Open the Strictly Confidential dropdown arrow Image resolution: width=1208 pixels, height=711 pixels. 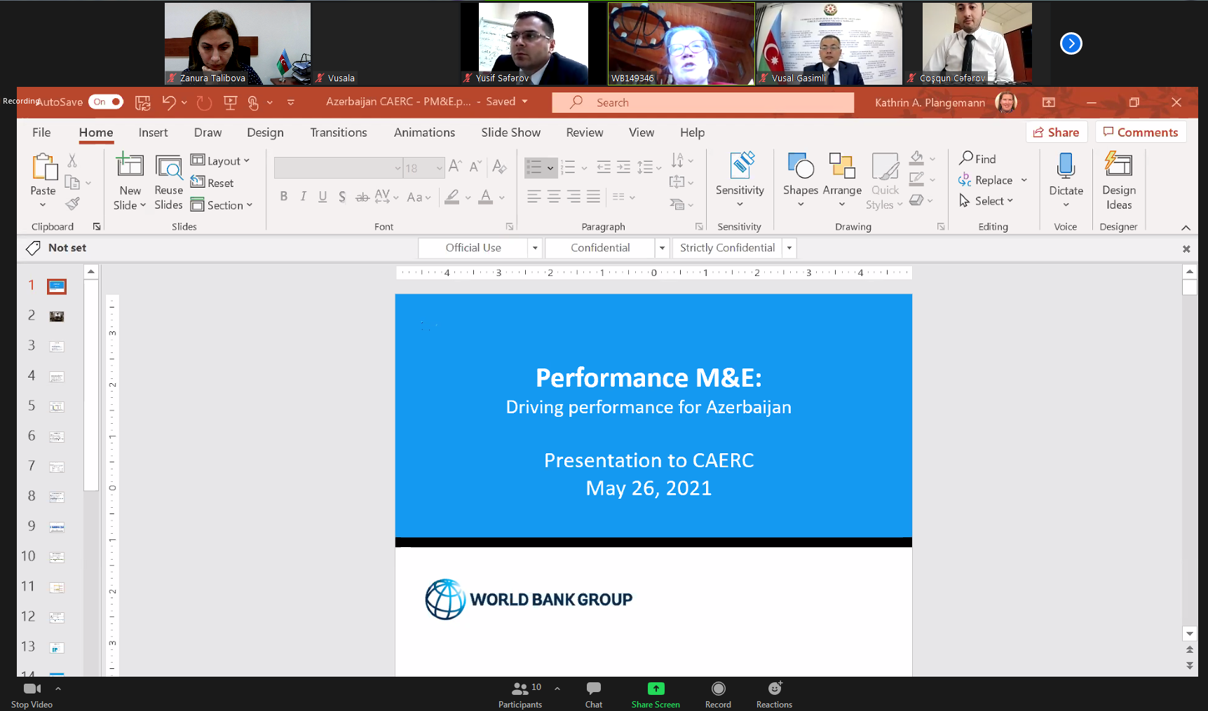[789, 248]
